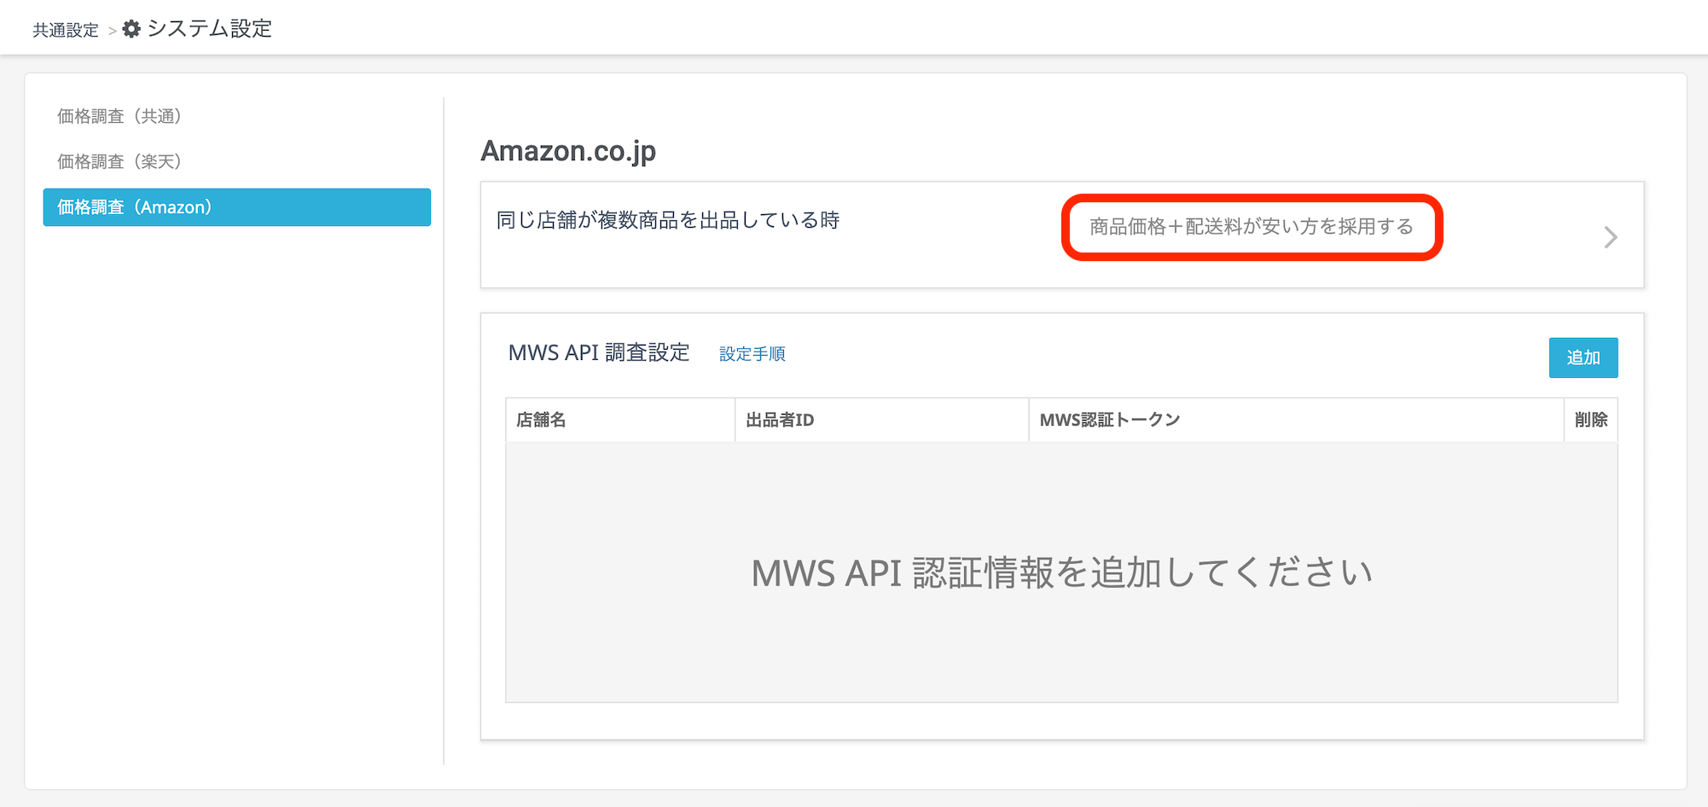This screenshot has width=1708, height=807.
Task: Click the 出品者ID column header
Action: [780, 420]
